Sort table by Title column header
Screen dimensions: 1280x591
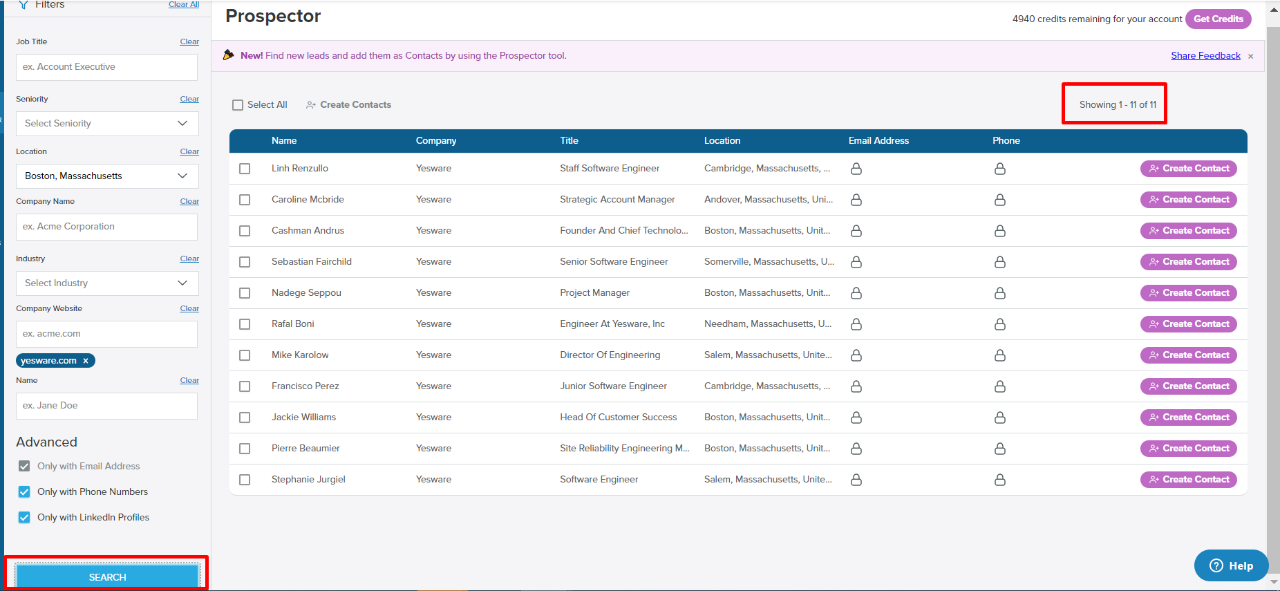coord(569,140)
